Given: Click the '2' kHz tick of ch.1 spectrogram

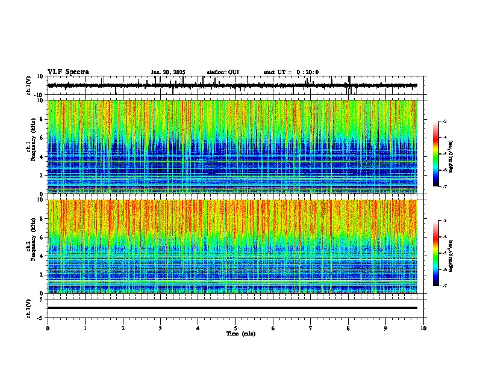Looking at the screenshot, I should pyautogui.click(x=42, y=175).
